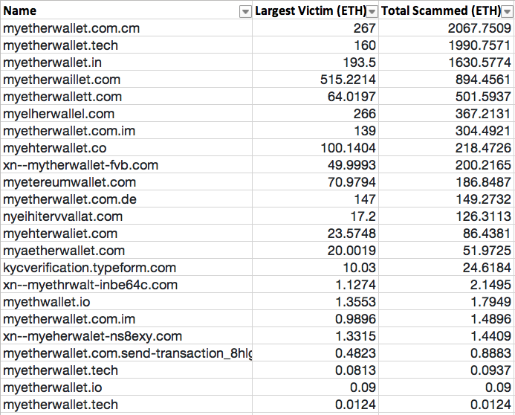Click the xn--mytherwallet-fvb.com cell
This screenshot has height=415, width=515.
coord(80,165)
